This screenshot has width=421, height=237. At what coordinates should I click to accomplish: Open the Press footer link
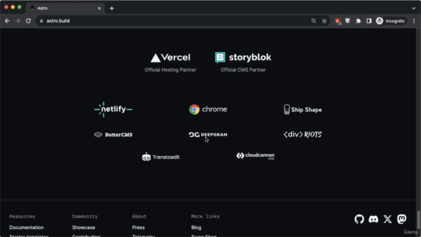coord(138,228)
